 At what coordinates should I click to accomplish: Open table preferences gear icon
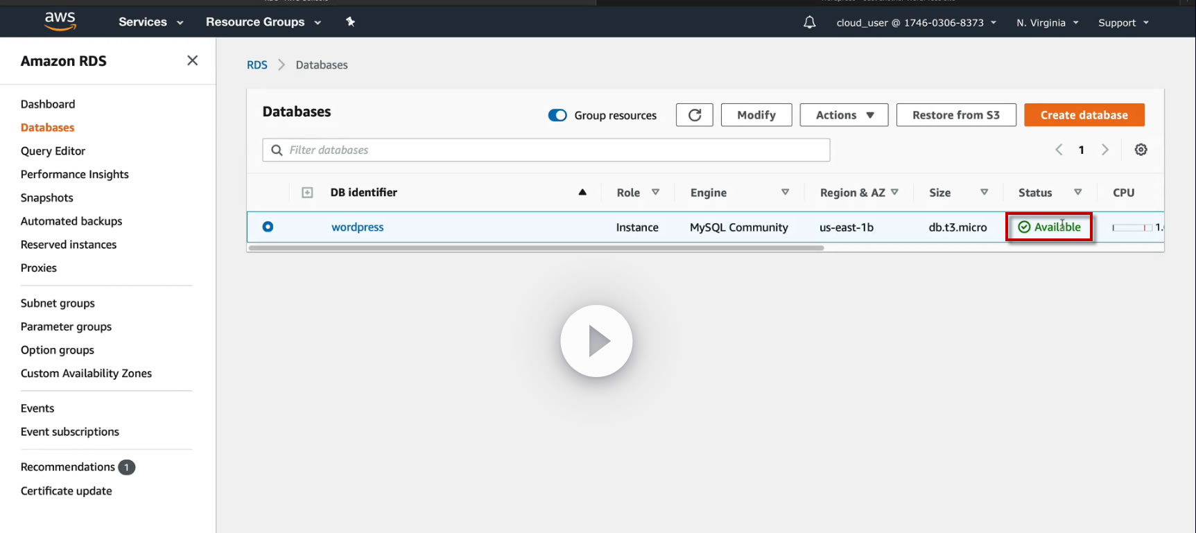pyautogui.click(x=1141, y=150)
